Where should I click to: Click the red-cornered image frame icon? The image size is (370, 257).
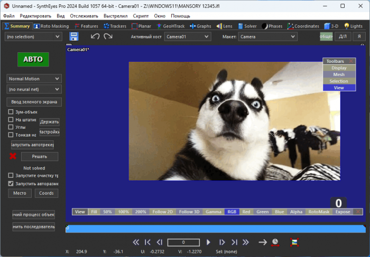click(x=294, y=242)
